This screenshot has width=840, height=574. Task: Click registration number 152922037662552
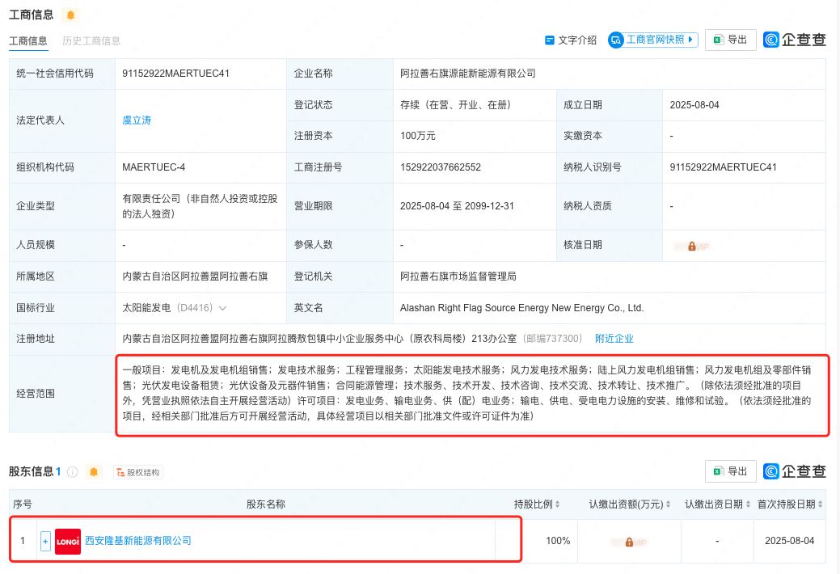(x=441, y=167)
